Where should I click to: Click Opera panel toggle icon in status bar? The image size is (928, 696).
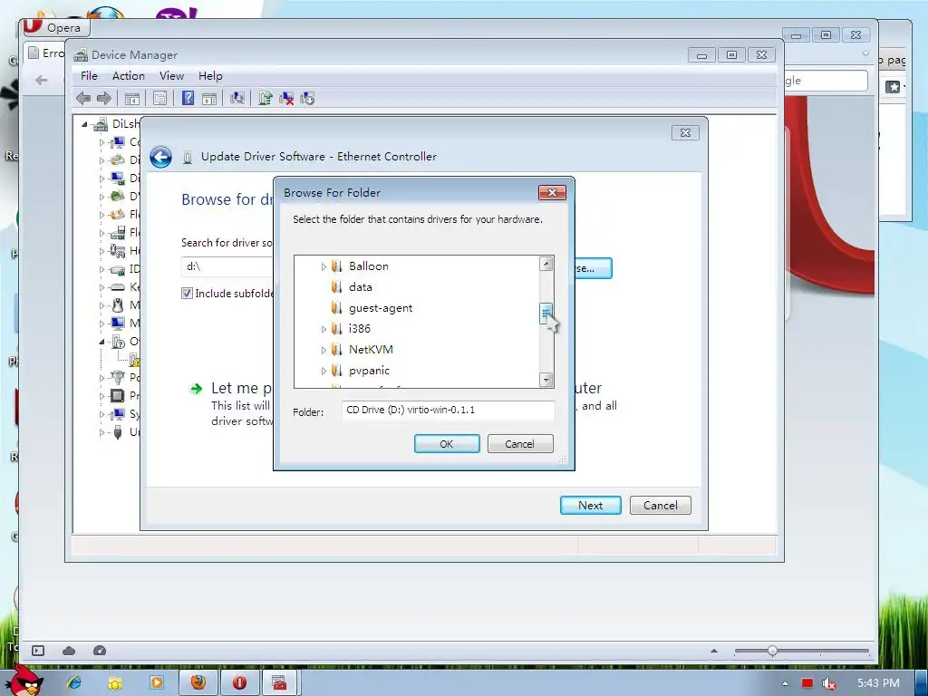click(x=38, y=651)
